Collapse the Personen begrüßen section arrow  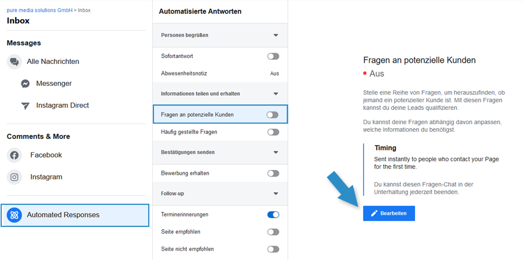pyautogui.click(x=275, y=35)
